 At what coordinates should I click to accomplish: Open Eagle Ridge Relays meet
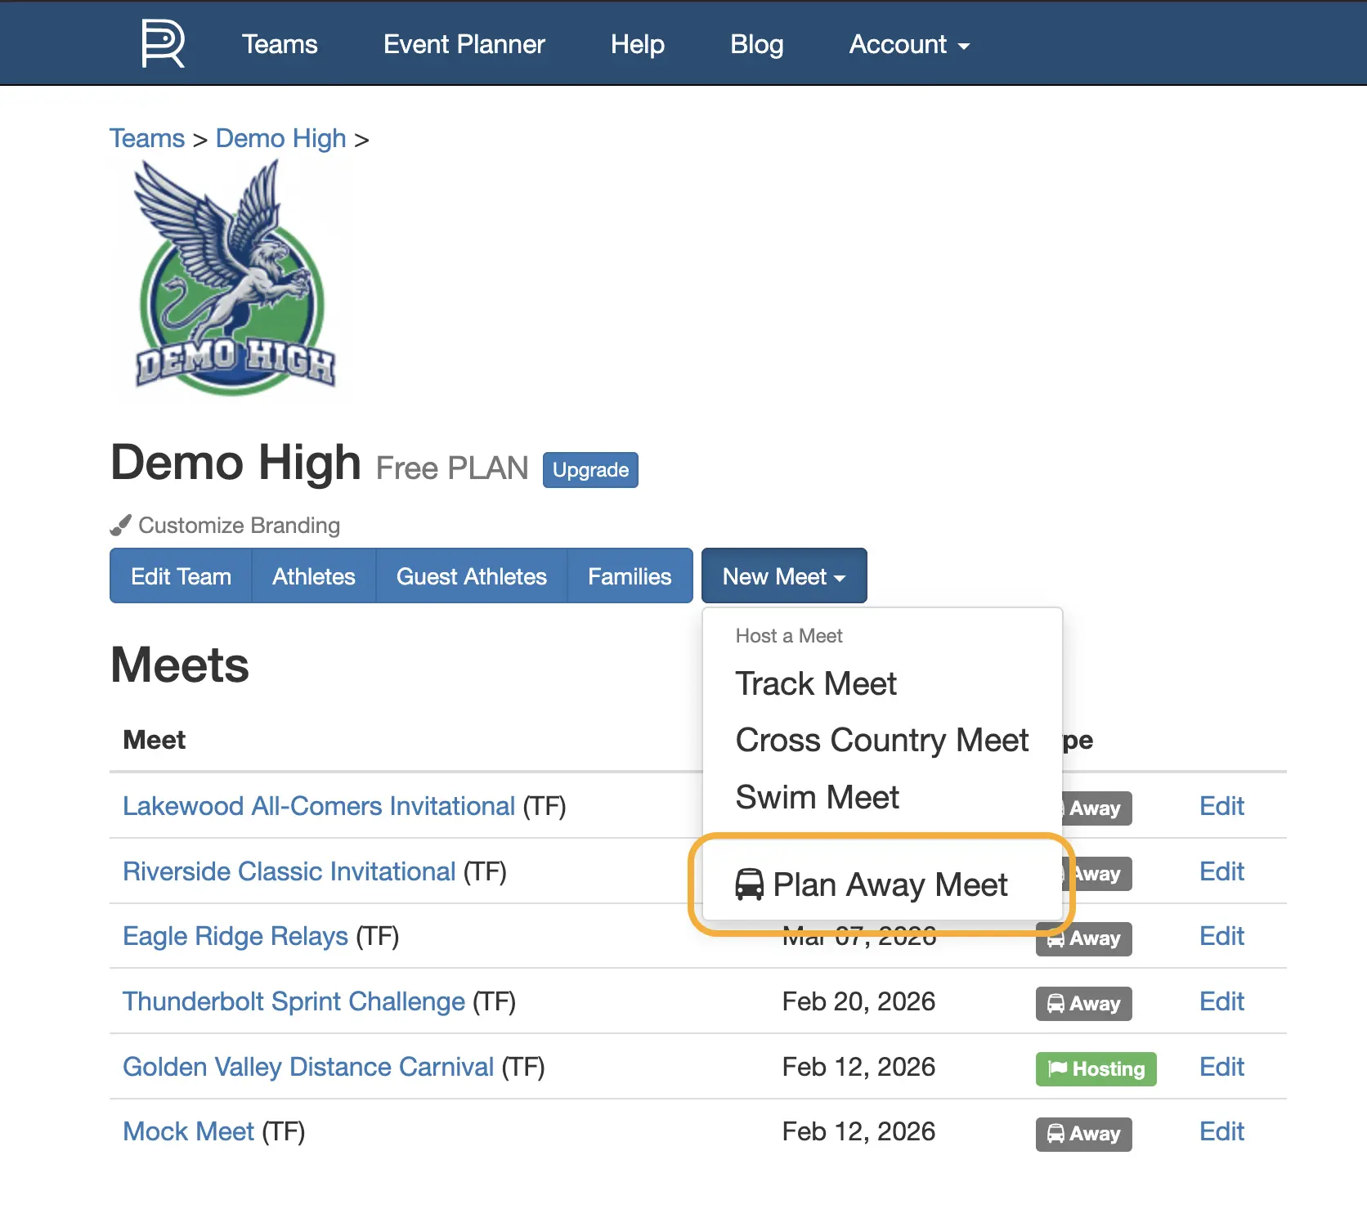tap(235, 936)
